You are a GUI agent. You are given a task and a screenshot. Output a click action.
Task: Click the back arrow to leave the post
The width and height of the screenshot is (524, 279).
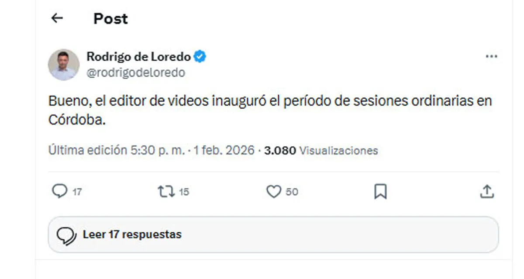point(56,18)
